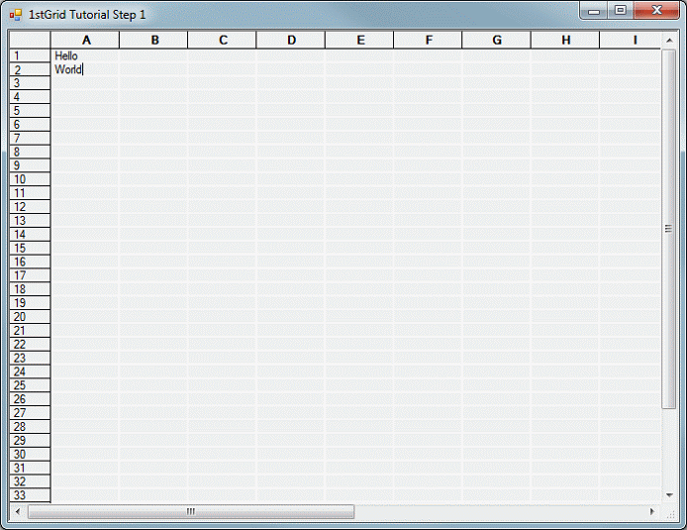Select row 3 header
This screenshot has width=687, height=530.
click(30, 83)
